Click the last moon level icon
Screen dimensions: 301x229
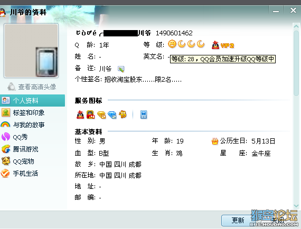tap(201, 44)
